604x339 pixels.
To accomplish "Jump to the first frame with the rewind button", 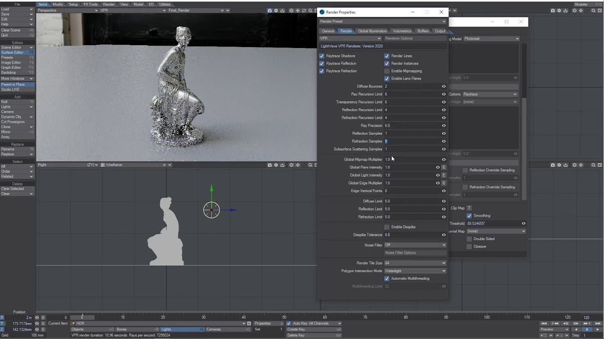I will pos(544,323).
